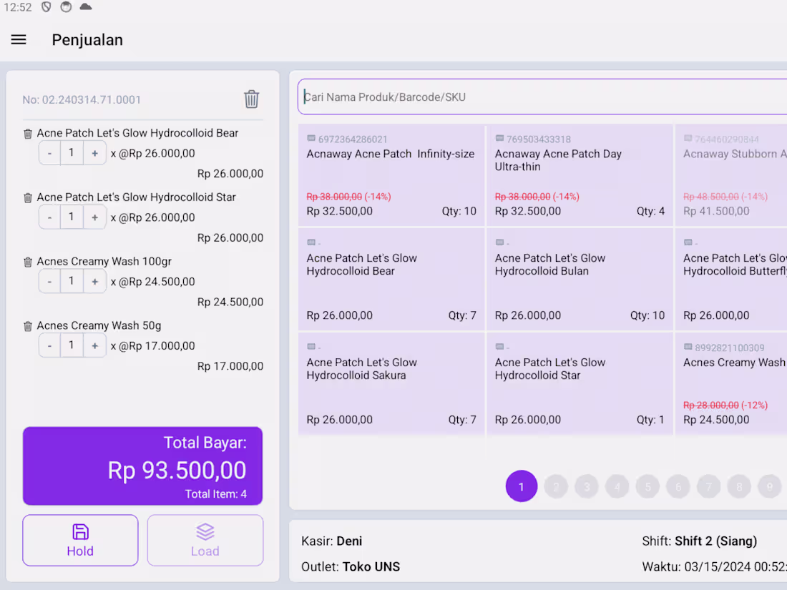Select the Hydrocolloid Bulan product tile
Viewport: 787px width, 590px height.
[x=580, y=279]
